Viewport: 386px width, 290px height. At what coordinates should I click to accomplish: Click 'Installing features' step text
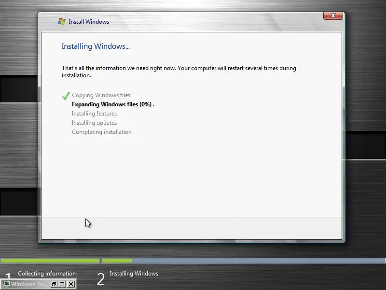tap(94, 114)
